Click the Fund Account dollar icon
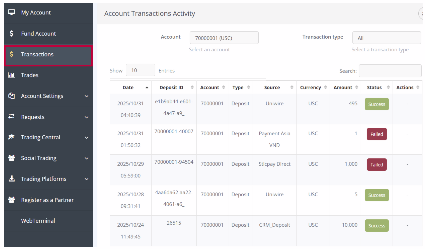The height and width of the screenshot is (249, 425). click(x=11, y=34)
